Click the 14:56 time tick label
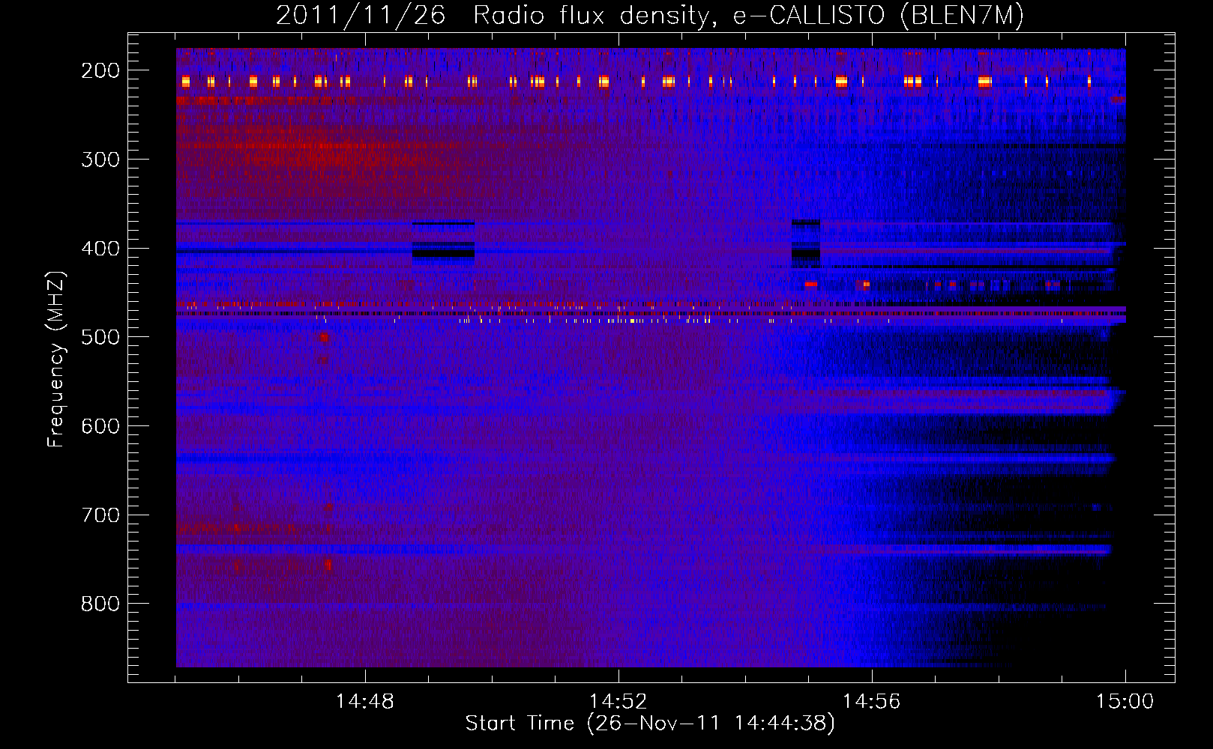This screenshot has width=1213, height=749. tap(871, 702)
